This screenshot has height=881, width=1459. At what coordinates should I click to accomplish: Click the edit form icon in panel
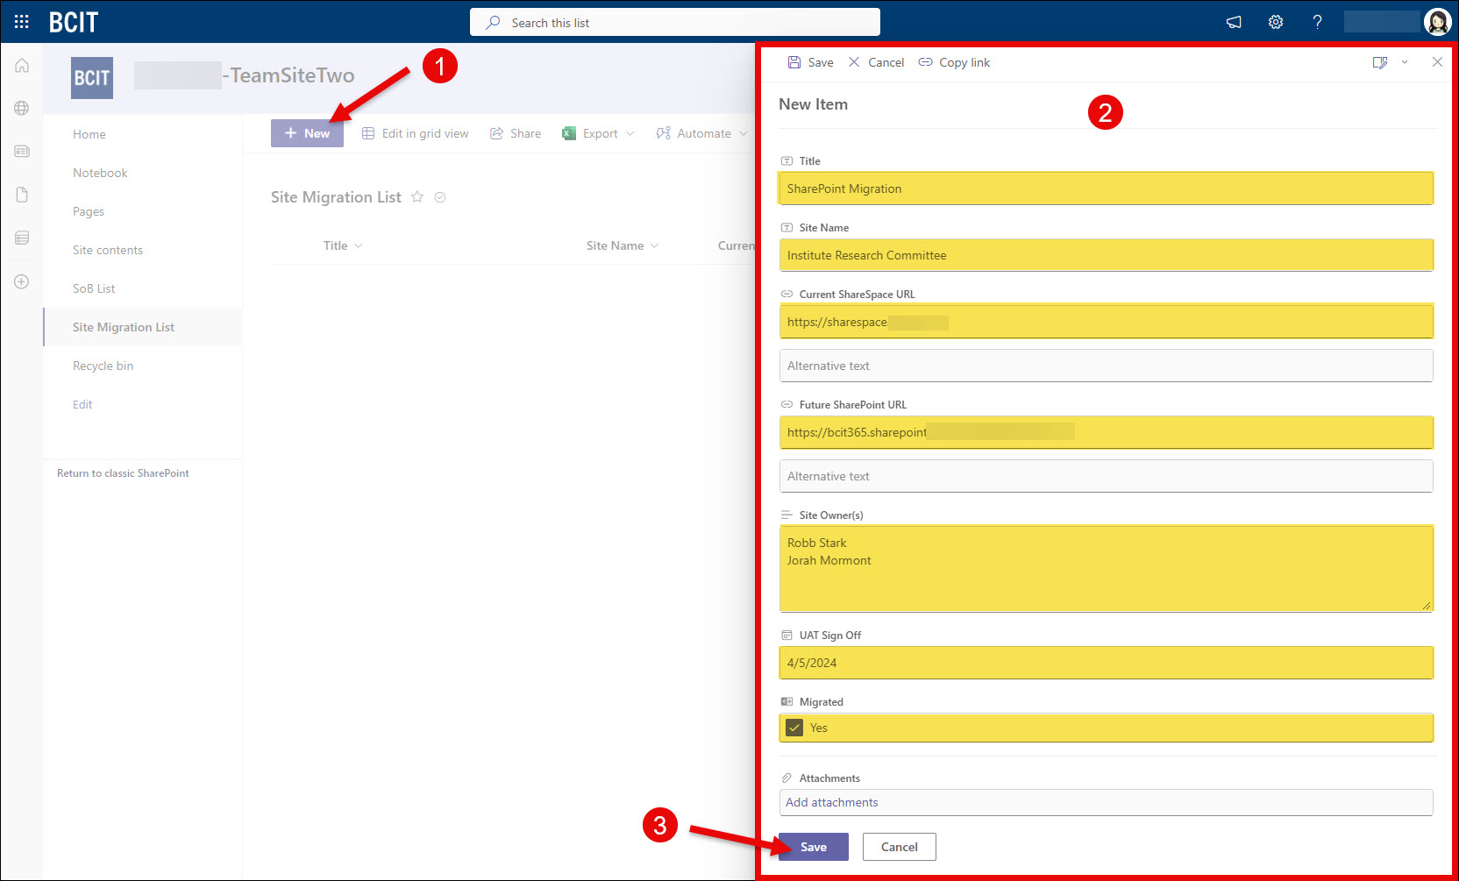click(x=1380, y=62)
